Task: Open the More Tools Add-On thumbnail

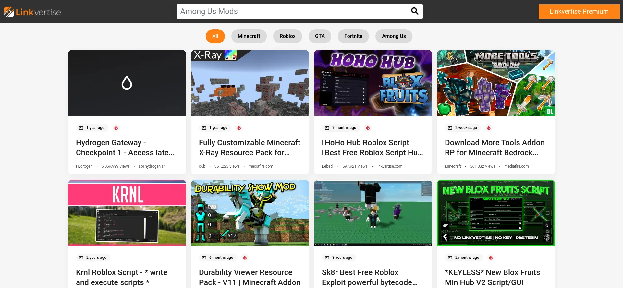Action: tap(496, 83)
